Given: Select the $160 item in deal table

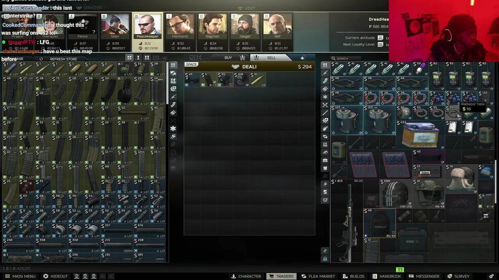Looking at the screenshot, I should (241, 79).
